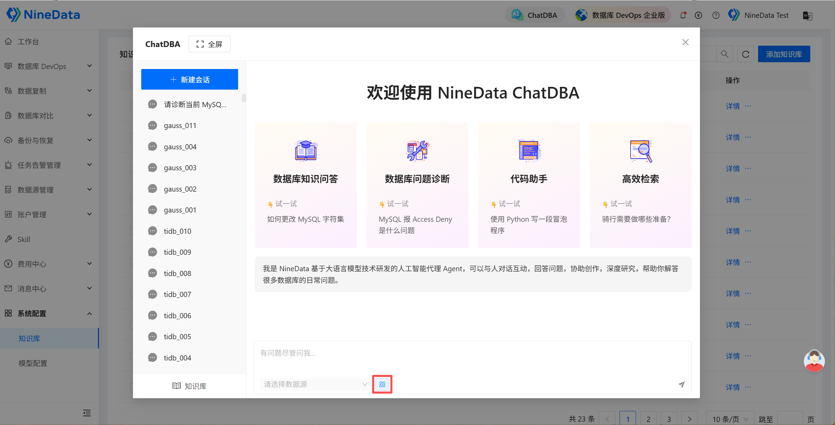This screenshot has height=425, width=835.
Task: Collapse the sidebar with the bottom toggle icon
Action: pos(87,413)
